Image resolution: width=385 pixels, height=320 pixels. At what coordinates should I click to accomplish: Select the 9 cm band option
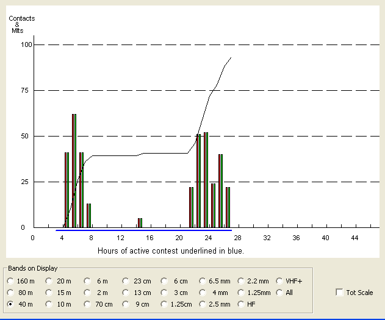(126, 304)
